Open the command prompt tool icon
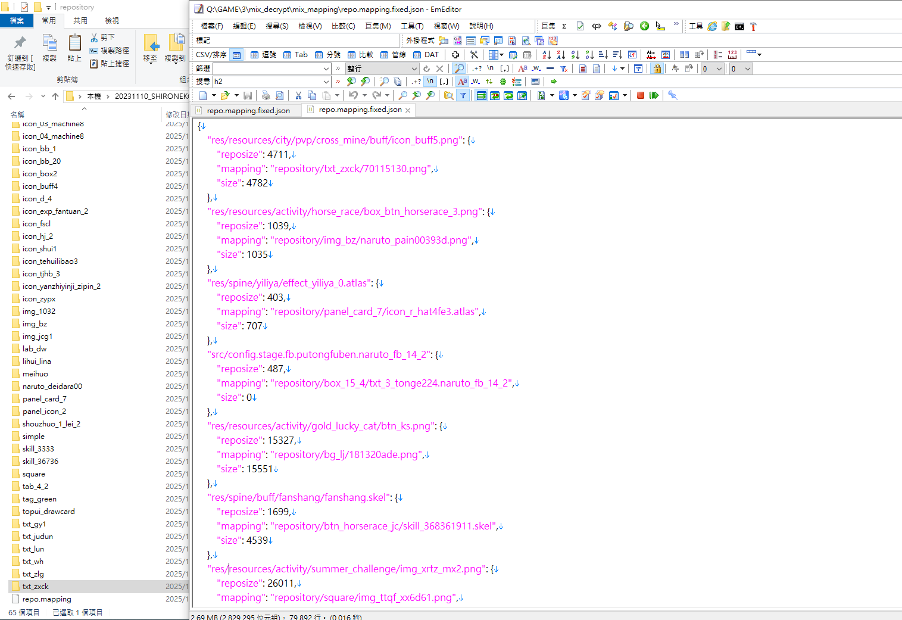This screenshot has height=620, width=902. pos(739,26)
